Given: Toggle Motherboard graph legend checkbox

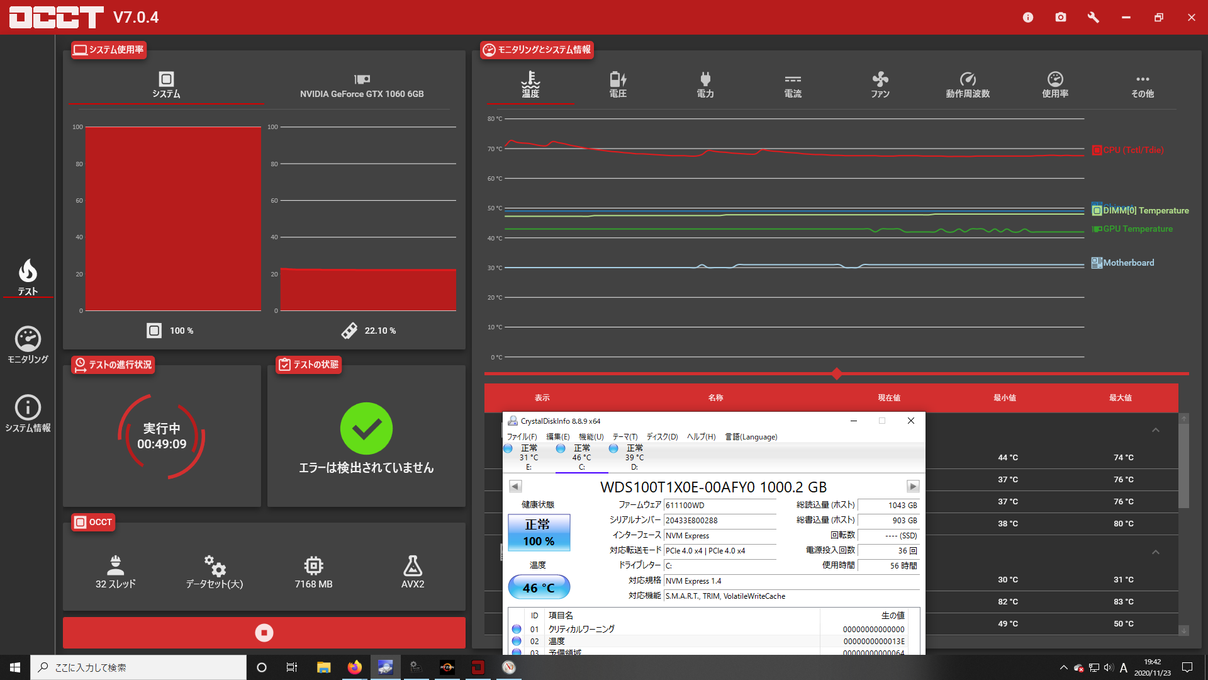Looking at the screenshot, I should point(1097,263).
